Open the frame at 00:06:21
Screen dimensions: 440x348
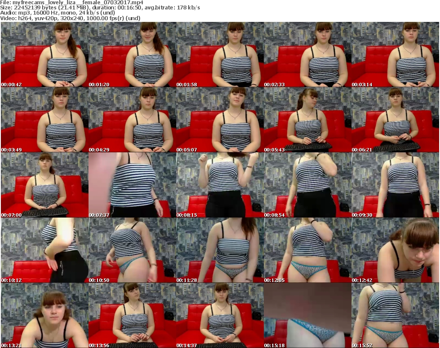[395, 120]
